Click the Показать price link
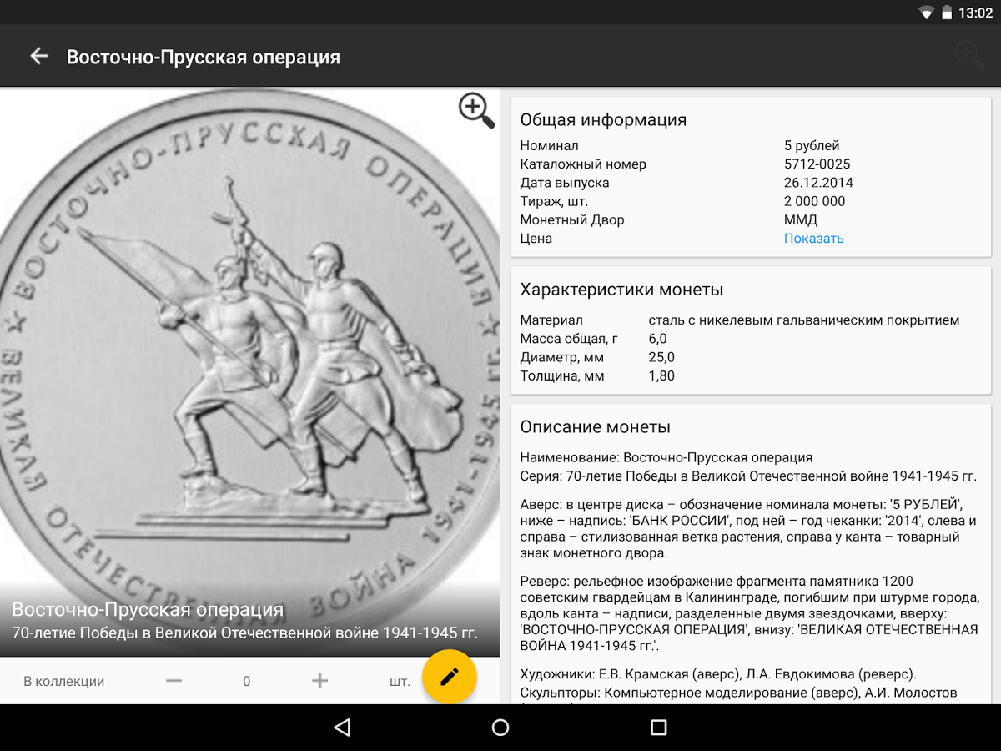1001x751 pixels. point(814,238)
